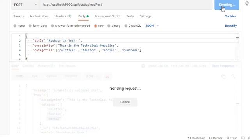Open Bootcamp from the status bar
This screenshot has height=140, width=250.
tap(197, 138)
